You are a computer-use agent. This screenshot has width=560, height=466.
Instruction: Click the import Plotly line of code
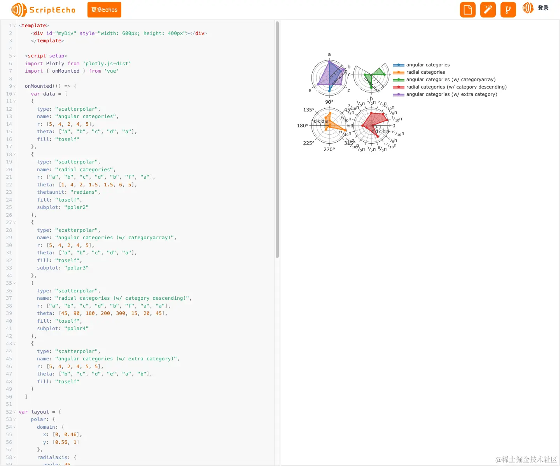point(78,64)
